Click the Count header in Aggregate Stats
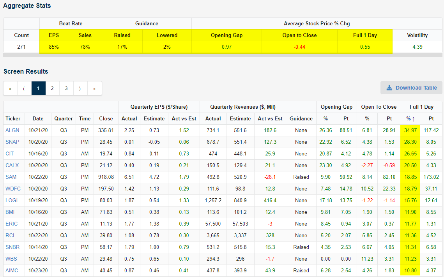Image resolution: width=444 pixels, height=277 pixels. pos(21,35)
